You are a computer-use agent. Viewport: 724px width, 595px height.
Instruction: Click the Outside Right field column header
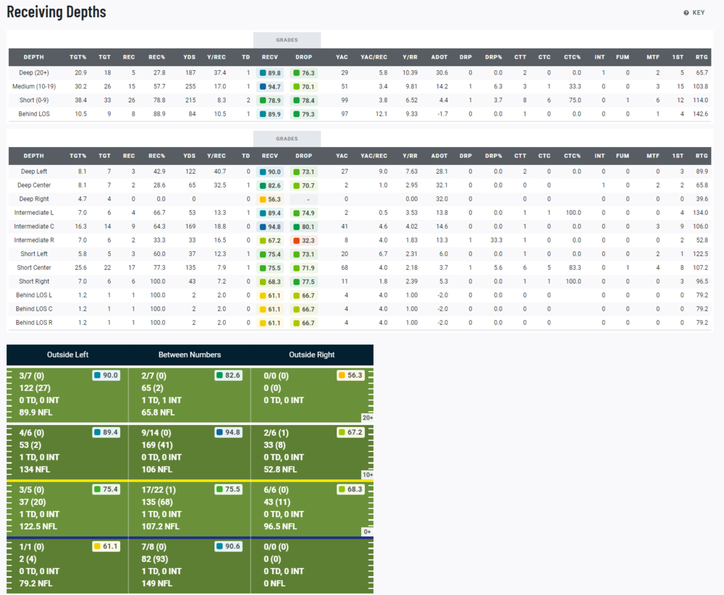click(312, 355)
